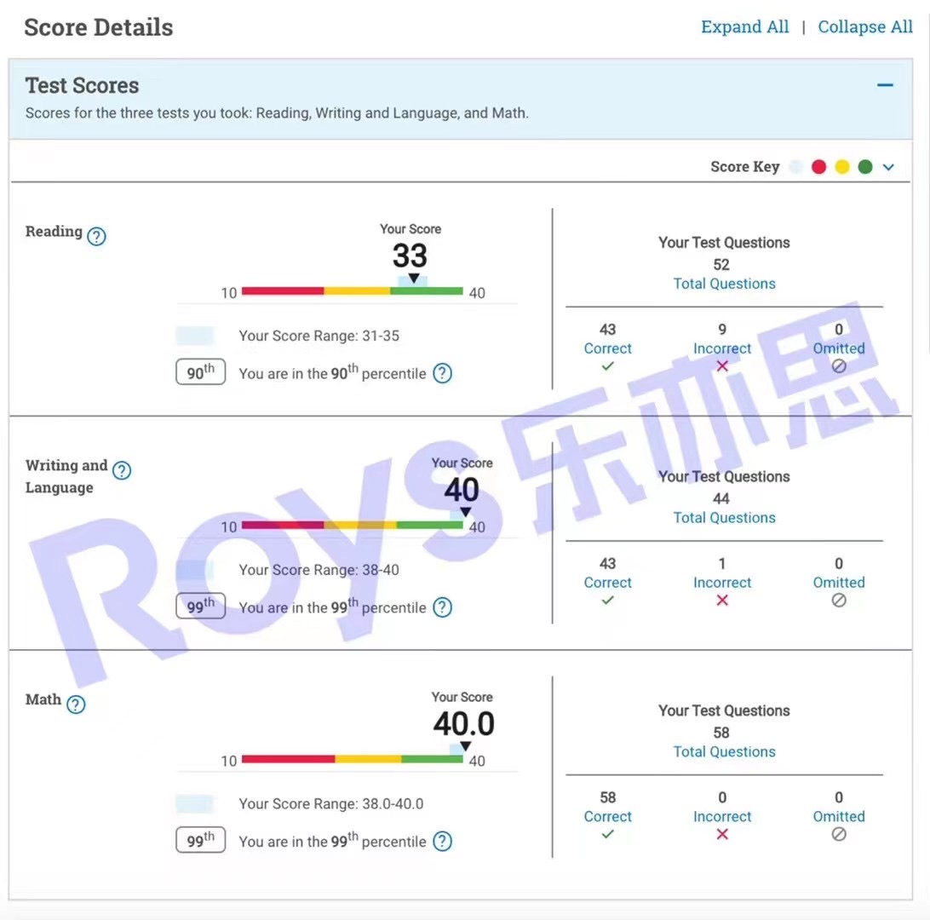930x920 pixels.
Task: Open Math Total Questions link
Action: pos(724,751)
